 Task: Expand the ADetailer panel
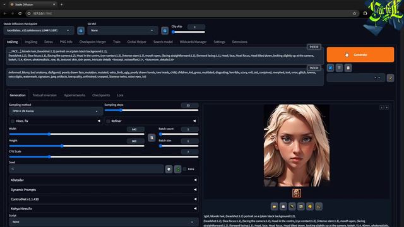pyautogui.click(x=104, y=180)
